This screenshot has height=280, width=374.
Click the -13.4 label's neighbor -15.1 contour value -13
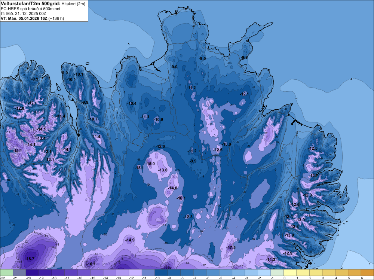point(18,139)
